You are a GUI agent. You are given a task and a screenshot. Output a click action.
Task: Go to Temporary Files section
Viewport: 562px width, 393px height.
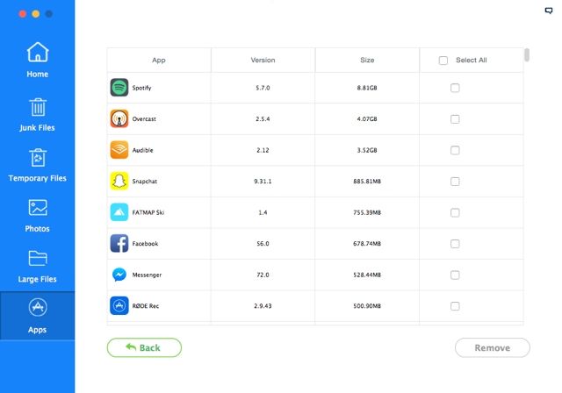[37, 165]
